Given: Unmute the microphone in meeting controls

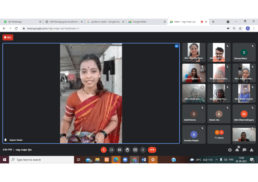Looking at the screenshot, I should [x=104, y=150].
